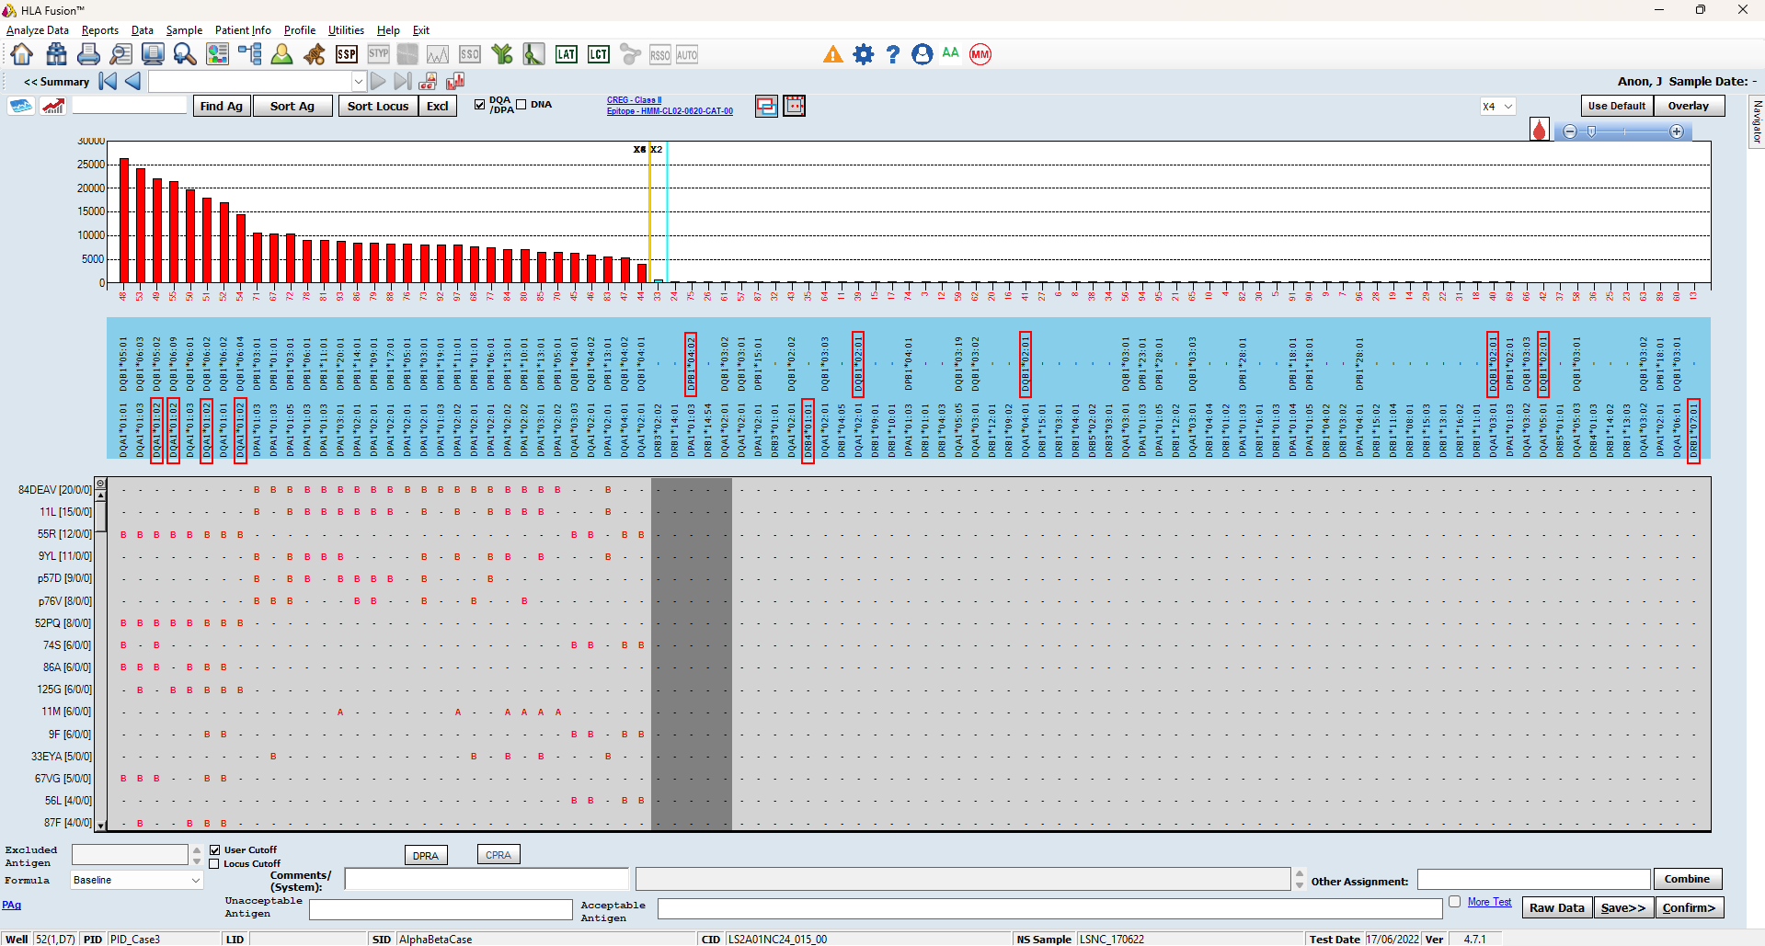Open settings gear icon
Image resolution: width=1765 pixels, height=946 pixels.
(x=863, y=54)
